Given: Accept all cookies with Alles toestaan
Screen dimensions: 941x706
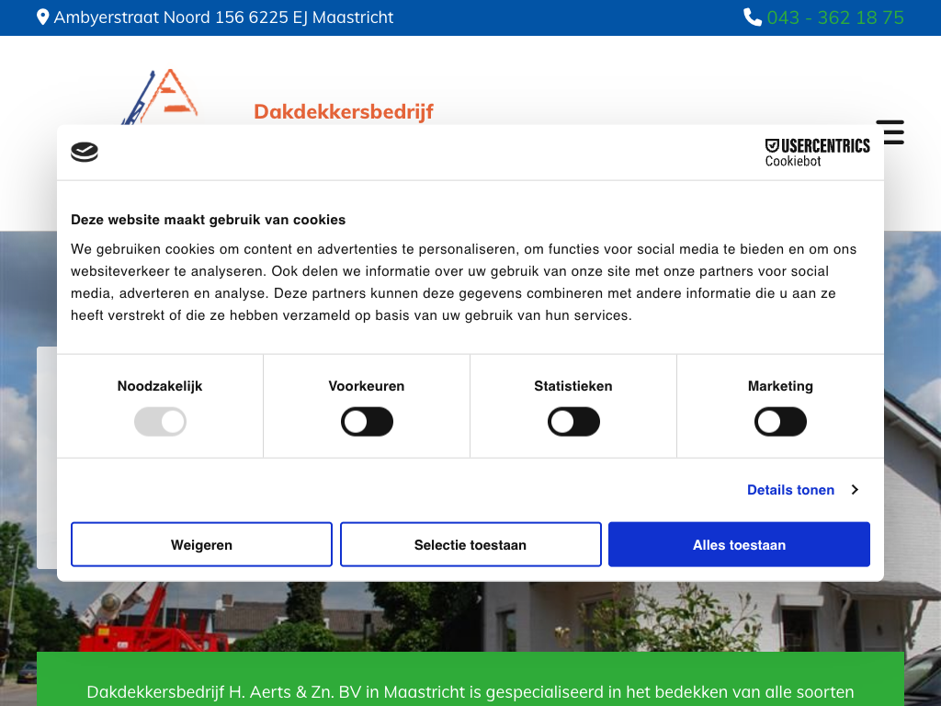Looking at the screenshot, I should coord(739,545).
